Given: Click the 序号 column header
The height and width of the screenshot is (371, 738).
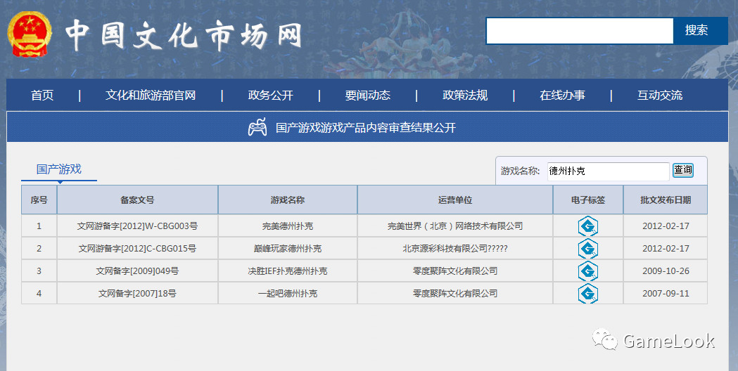Looking at the screenshot, I should click(x=39, y=200).
